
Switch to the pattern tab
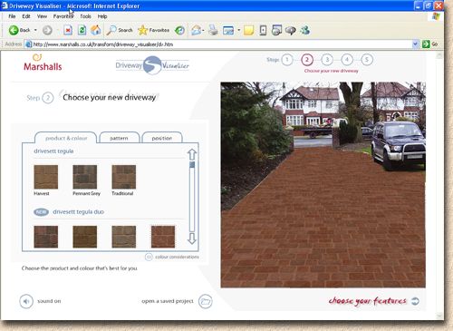tap(119, 138)
